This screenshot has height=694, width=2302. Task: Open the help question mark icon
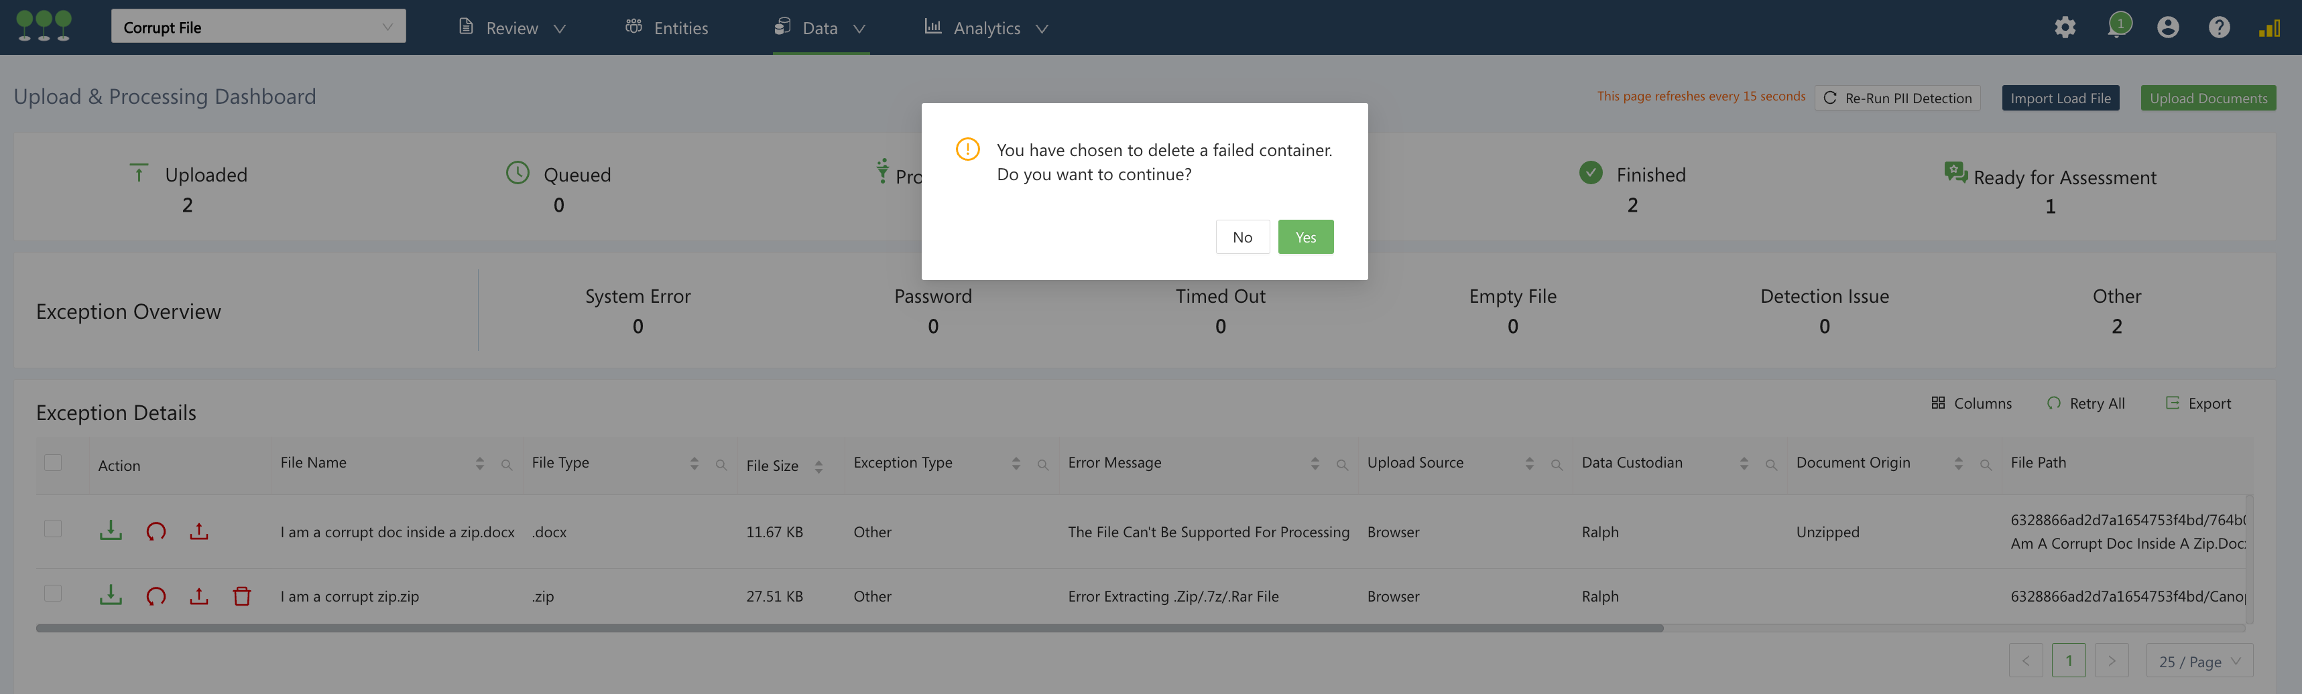2219,27
